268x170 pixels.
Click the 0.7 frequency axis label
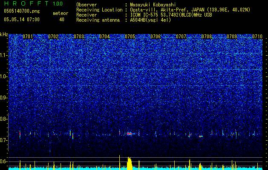coord(4,140)
